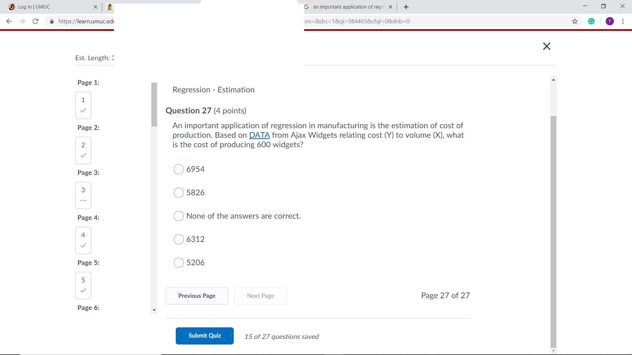The height and width of the screenshot is (355, 632).
Task: Bookmark this page with the star icon
Action: pyautogui.click(x=575, y=21)
